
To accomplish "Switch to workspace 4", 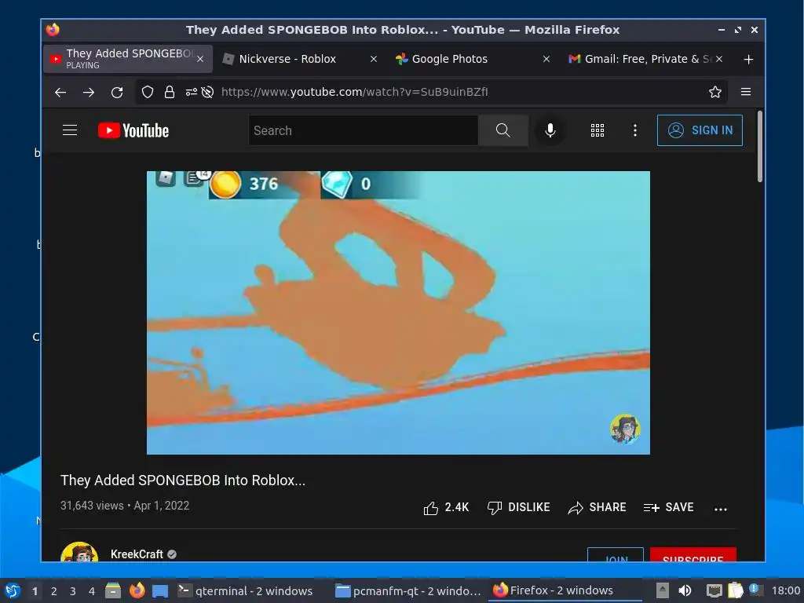I will pyautogui.click(x=92, y=591).
